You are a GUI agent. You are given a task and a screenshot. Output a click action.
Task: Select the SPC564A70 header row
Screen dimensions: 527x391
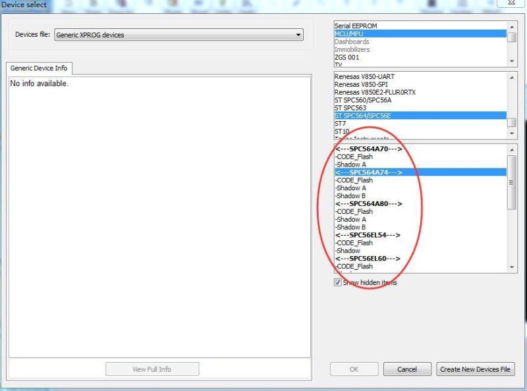(420, 149)
